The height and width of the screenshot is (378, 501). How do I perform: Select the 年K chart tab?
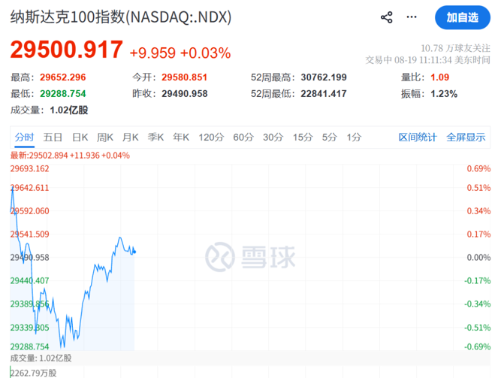[181, 138]
